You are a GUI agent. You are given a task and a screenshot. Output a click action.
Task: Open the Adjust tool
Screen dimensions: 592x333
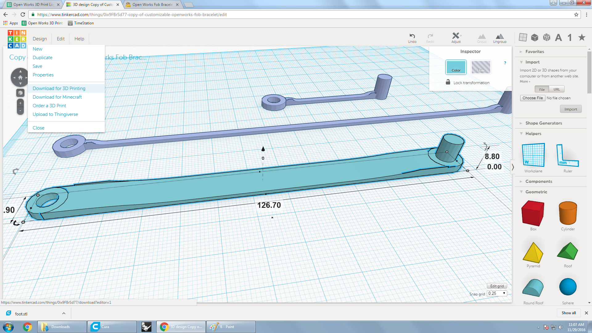coord(456,38)
